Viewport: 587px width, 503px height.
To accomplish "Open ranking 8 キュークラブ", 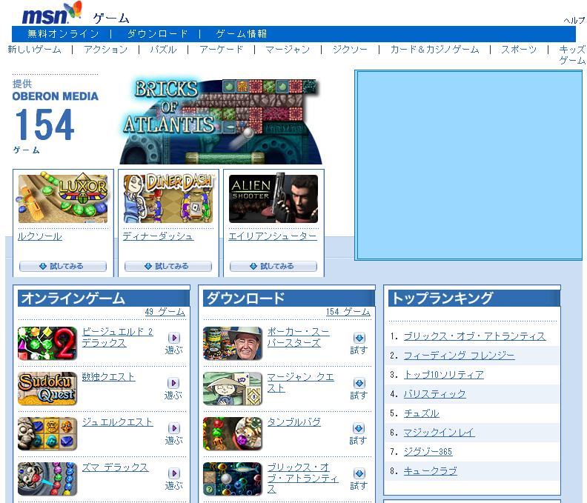I will 430,471.
